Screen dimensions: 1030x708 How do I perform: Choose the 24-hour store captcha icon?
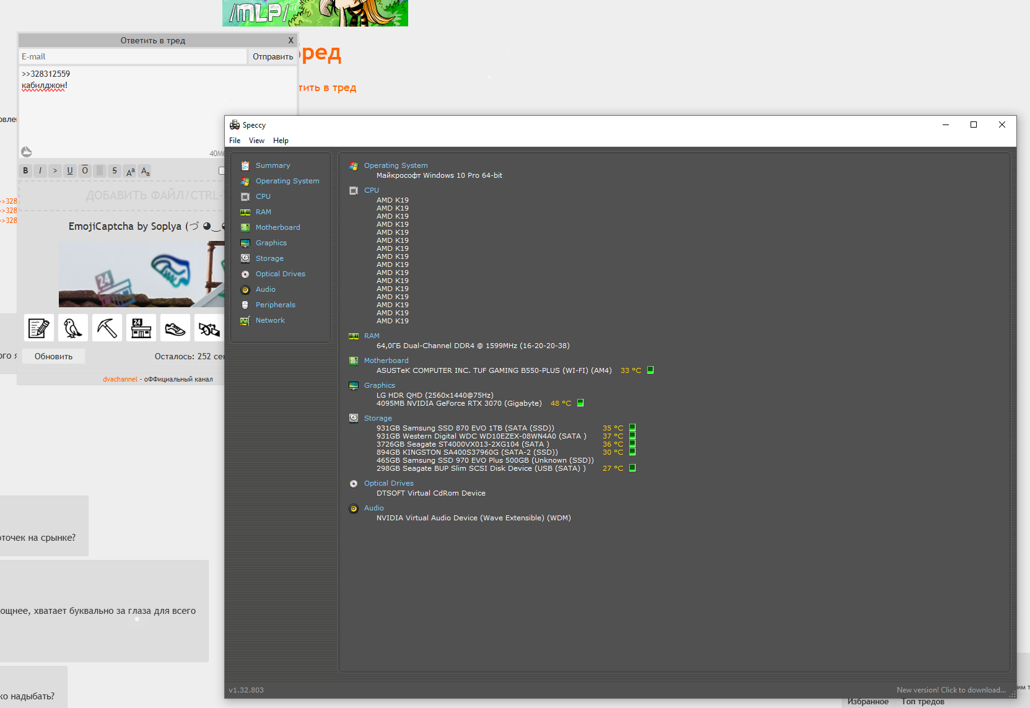141,328
